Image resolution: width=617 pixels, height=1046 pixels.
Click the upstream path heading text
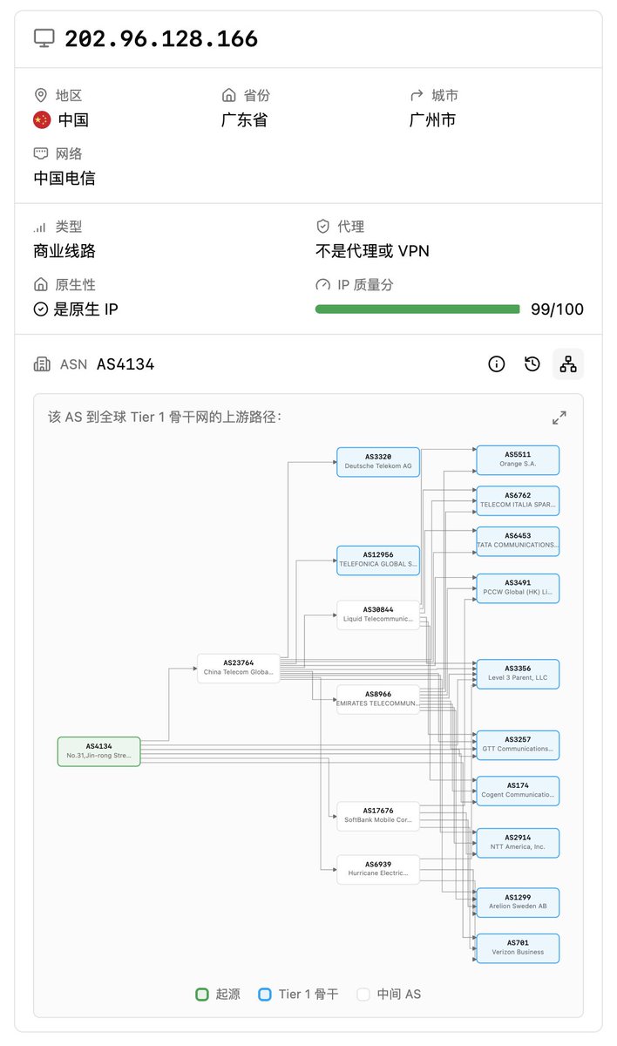coord(165,418)
